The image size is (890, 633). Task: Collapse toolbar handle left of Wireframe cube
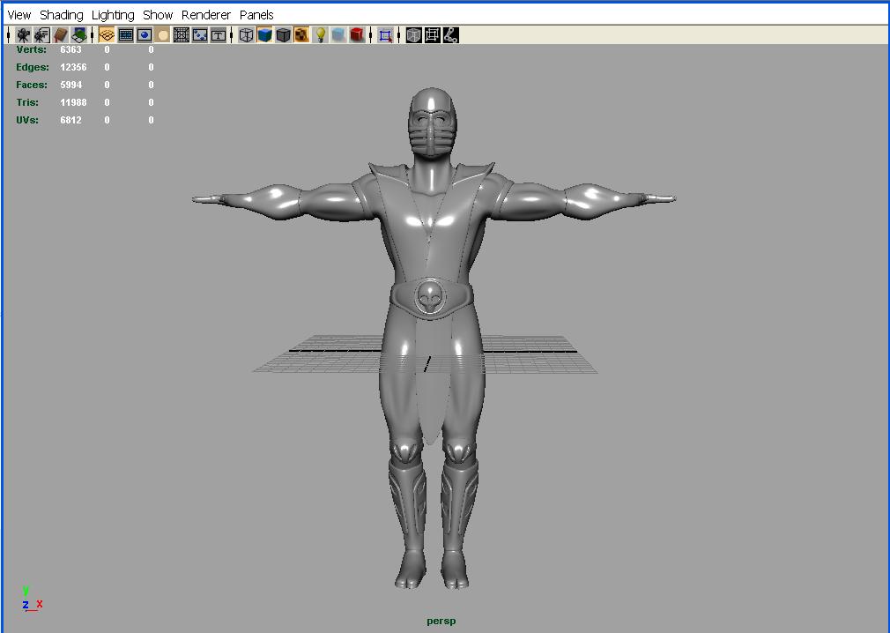click(232, 35)
